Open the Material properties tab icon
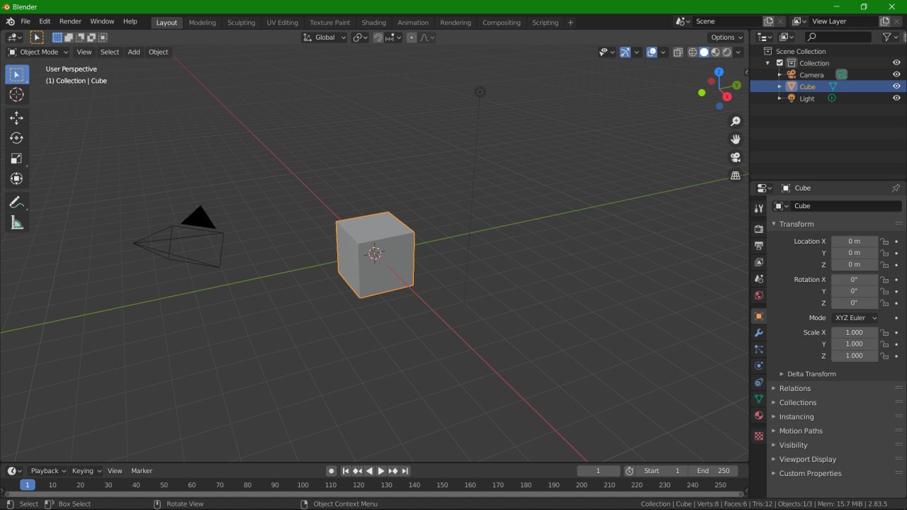The height and width of the screenshot is (510, 907). point(759,416)
